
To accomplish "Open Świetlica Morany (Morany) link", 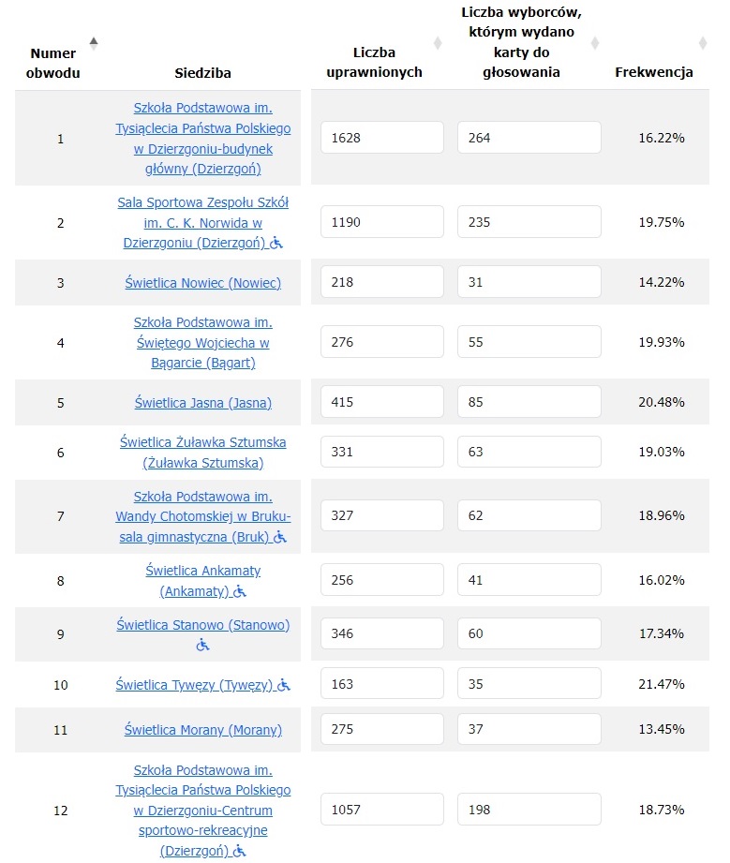I will (x=202, y=730).
